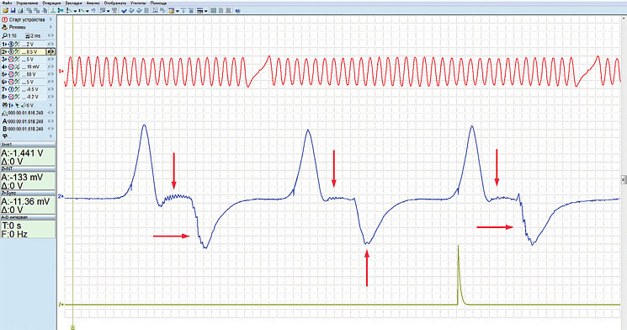Click the undo arrow toolbar icon
627x330 pixels.
[x=93, y=11]
